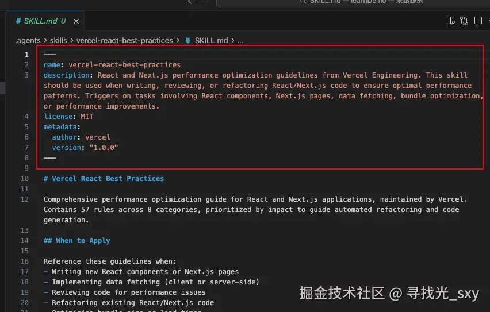Image resolution: width=490 pixels, height=312 pixels.
Task: Click the closing '---' on line 8
Action: 50,158
